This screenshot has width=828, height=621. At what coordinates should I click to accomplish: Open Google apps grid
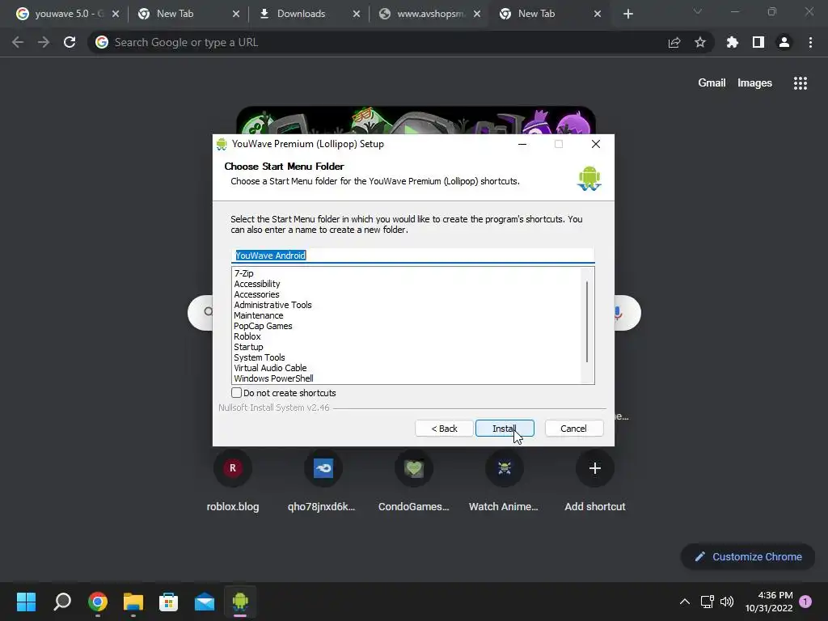click(x=801, y=83)
